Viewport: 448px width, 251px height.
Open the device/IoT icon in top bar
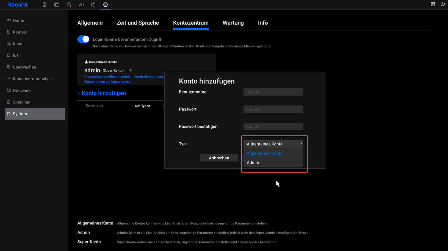pyautogui.click(x=93, y=5)
